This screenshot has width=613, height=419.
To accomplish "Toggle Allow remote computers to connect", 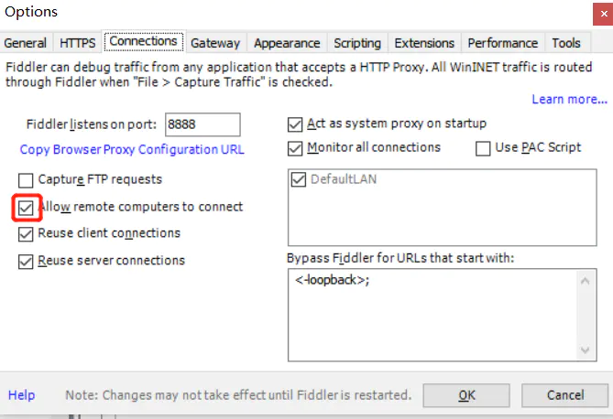I will (26, 208).
